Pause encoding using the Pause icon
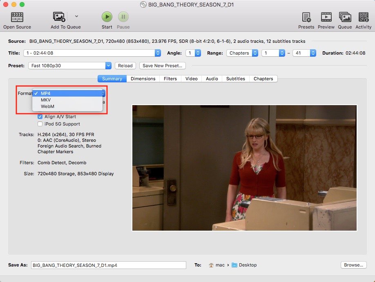The width and height of the screenshot is (375, 282). pyautogui.click(x=123, y=16)
